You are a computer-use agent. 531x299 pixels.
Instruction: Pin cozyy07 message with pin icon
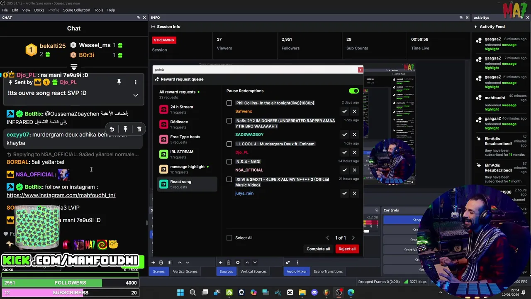point(125,129)
